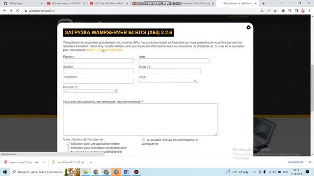Open the Chrome three-dot menu
This screenshot has height=176, width=314.
coord(310,11)
